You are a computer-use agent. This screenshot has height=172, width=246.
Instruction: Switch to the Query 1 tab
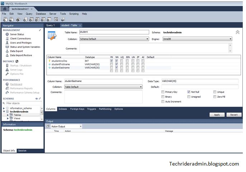(x=50, y=25)
